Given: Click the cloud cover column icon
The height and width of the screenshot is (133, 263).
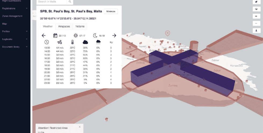Looking at the screenshot, I should pos(86,42).
